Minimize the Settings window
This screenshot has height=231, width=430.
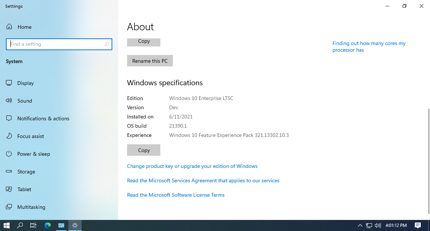pos(388,6)
